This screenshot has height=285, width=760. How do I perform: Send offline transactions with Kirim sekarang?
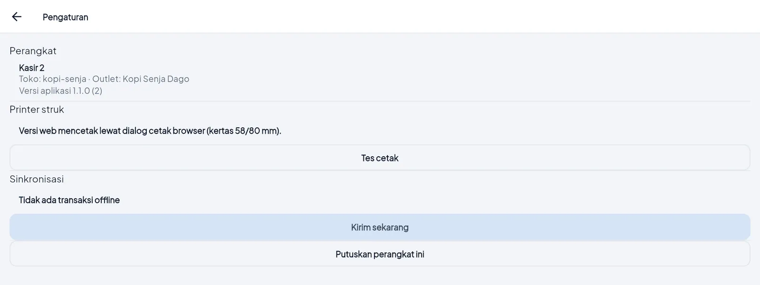pos(380,227)
